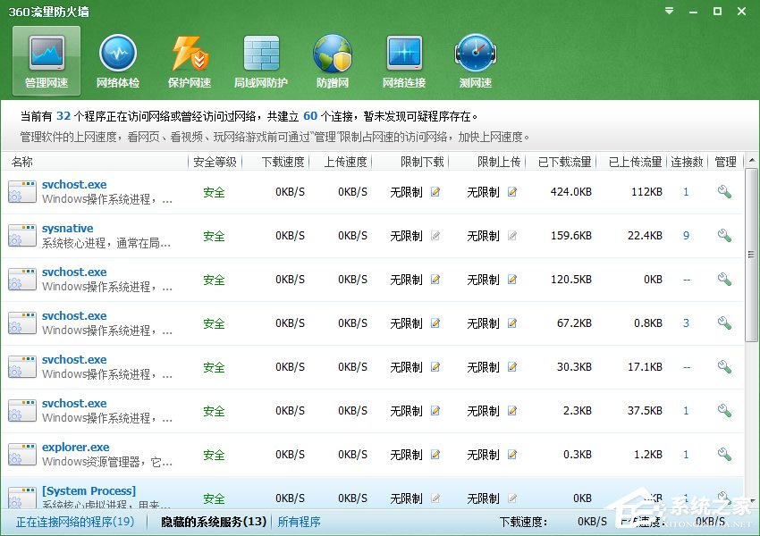View 网络连接 network connections
The height and width of the screenshot is (536, 760).
[x=403, y=60]
